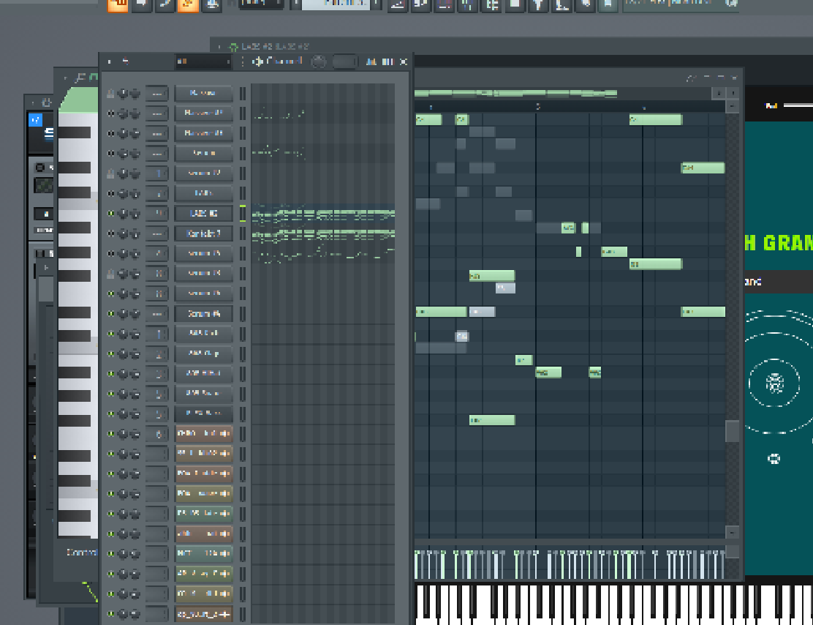
Task: Click the piano roll vertical scrollbar thumb
Action: (732, 431)
